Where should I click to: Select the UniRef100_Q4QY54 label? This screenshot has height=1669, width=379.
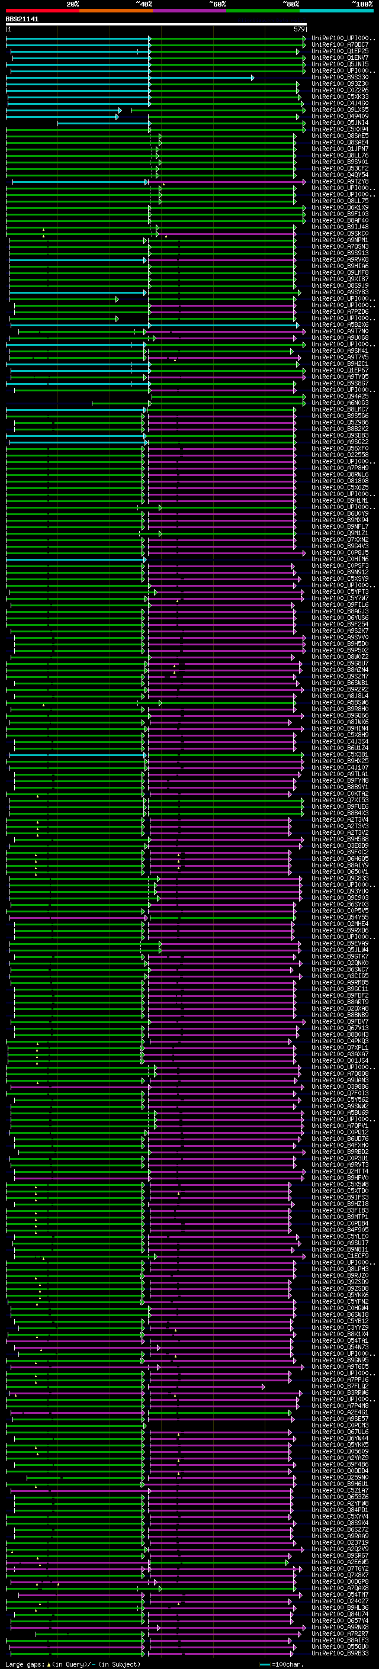pyautogui.click(x=340, y=175)
